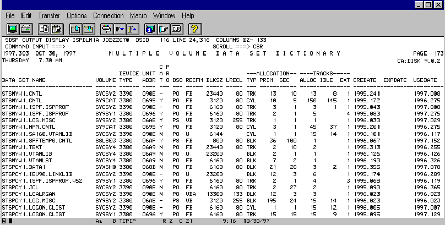Click the Copy toolbar icon

[x=44, y=29]
